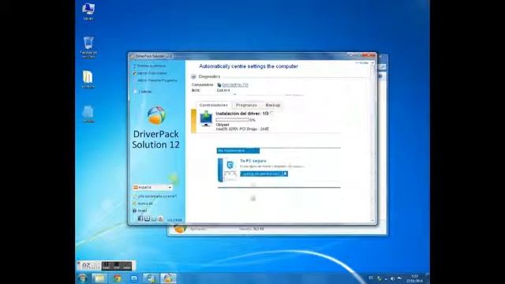The width and height of the screenshot is (505, 284).
Task: Collapse the Diagnostics section
Action: tap(193, 77)
